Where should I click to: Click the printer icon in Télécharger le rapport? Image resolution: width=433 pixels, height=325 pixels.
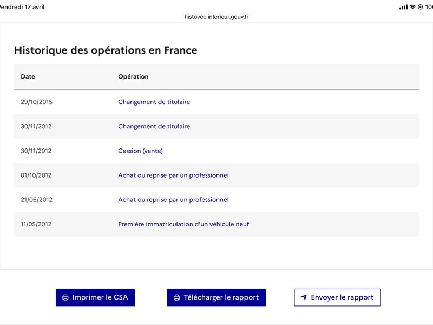click(x=177, y=297)
